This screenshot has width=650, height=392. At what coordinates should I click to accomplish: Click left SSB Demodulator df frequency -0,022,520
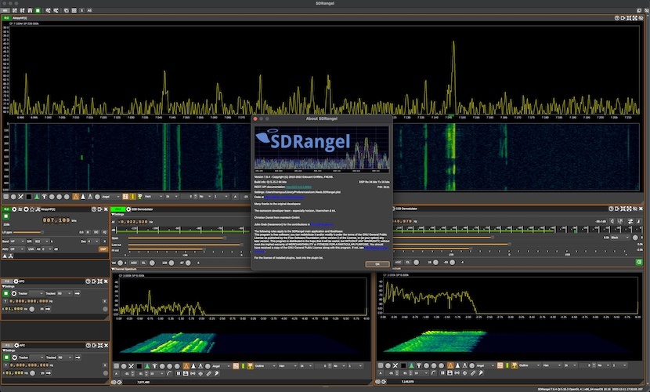coord(132,222)
